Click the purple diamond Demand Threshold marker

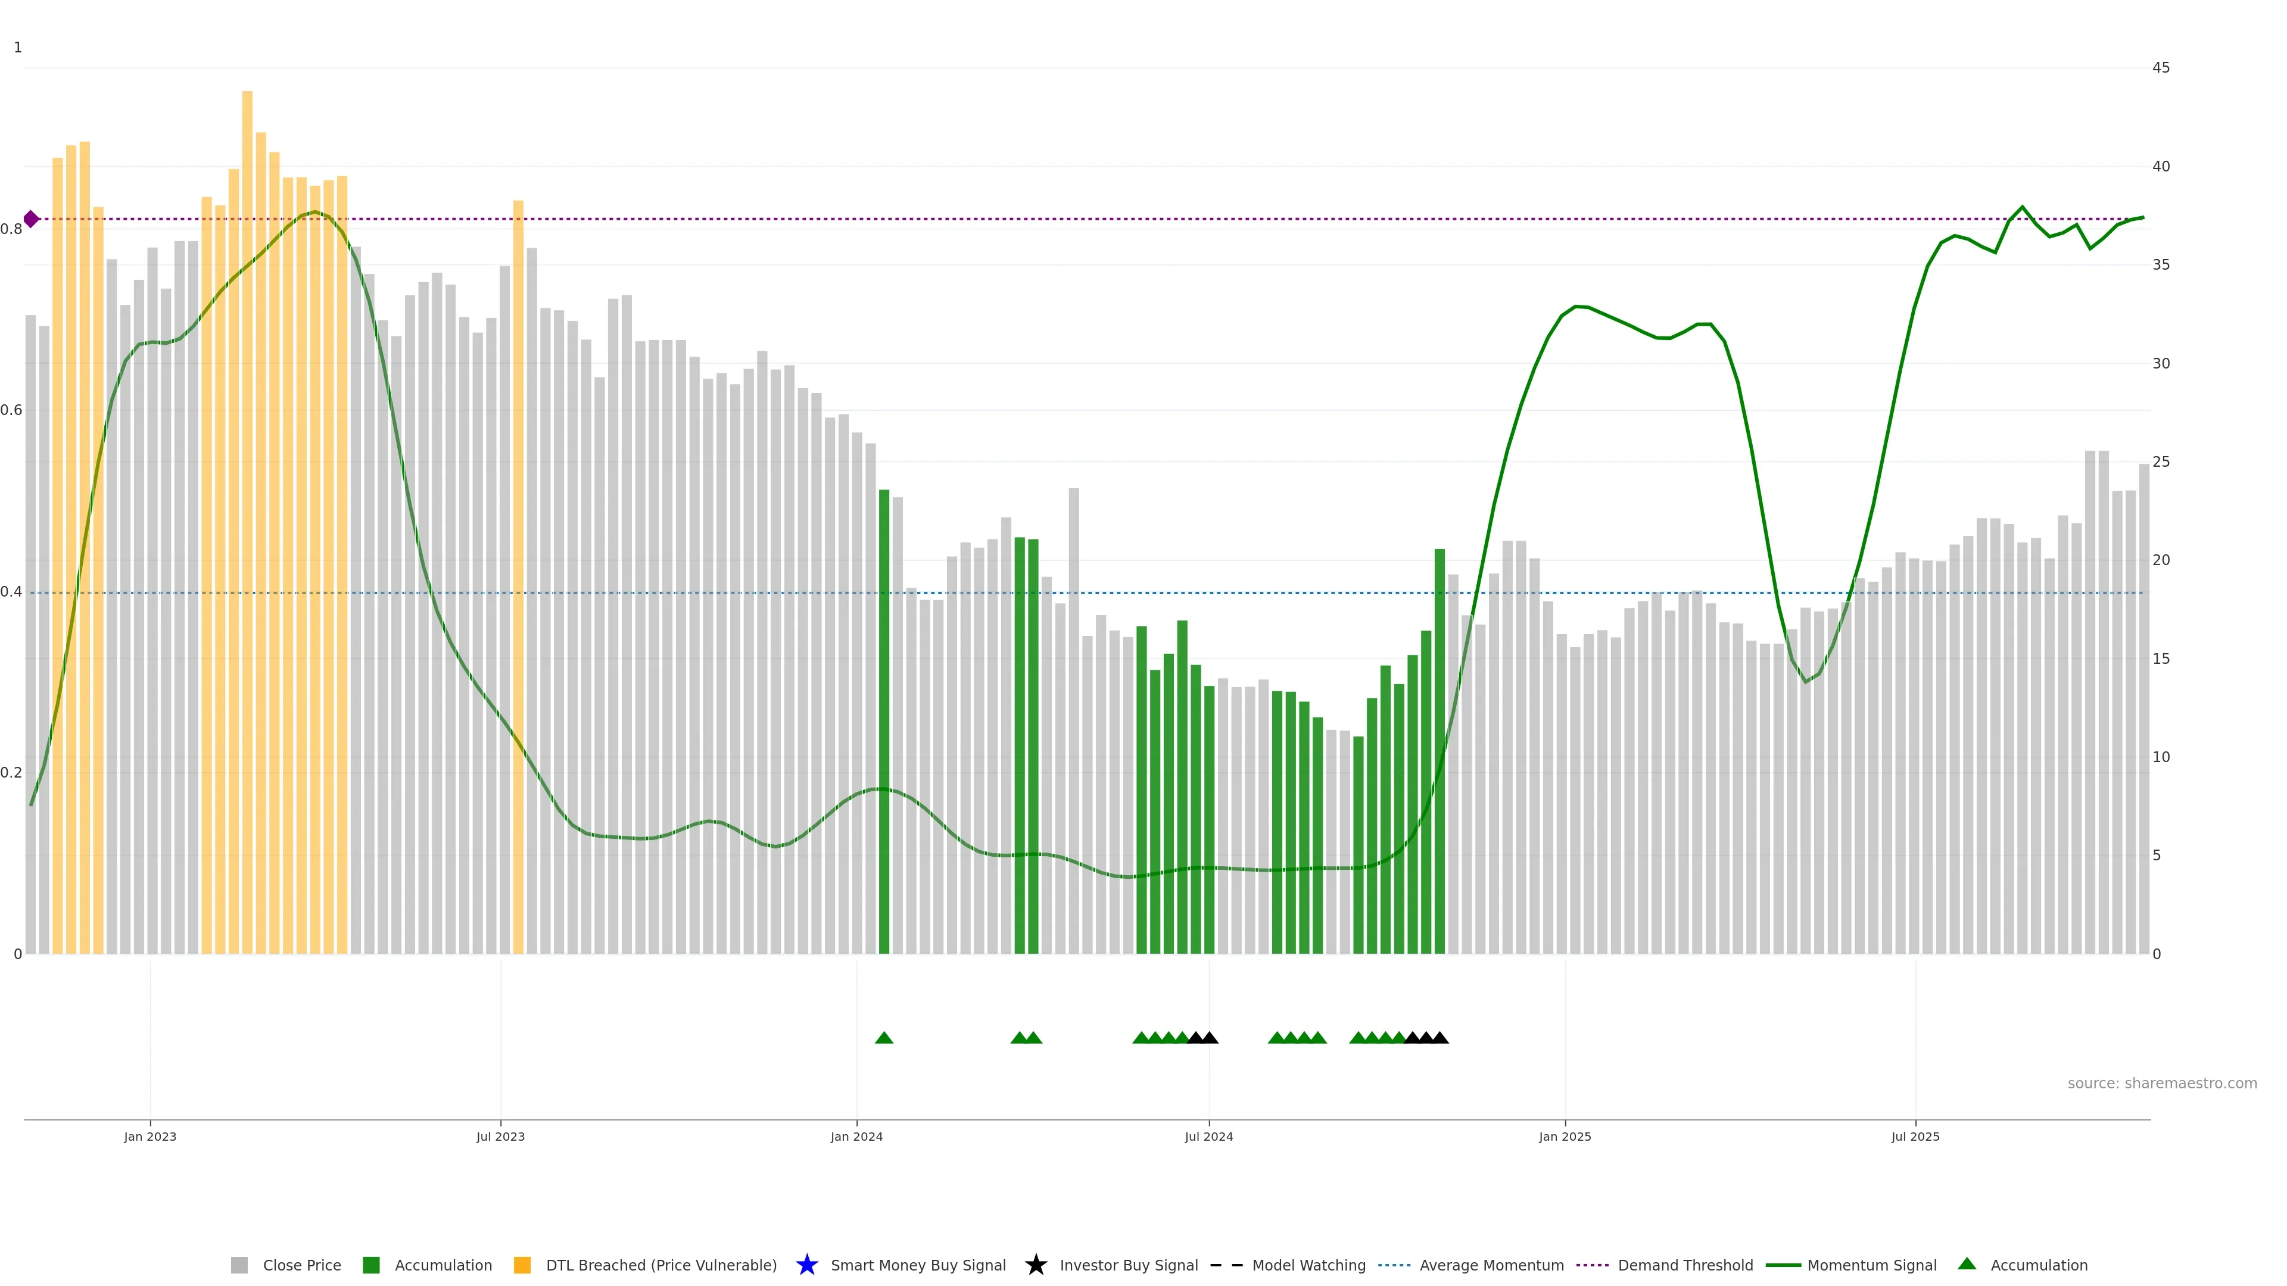pyautogui.click(x=31, y=219)
